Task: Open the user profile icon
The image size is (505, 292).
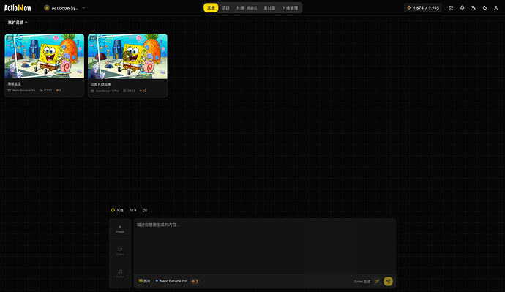Action: (496, 8)
